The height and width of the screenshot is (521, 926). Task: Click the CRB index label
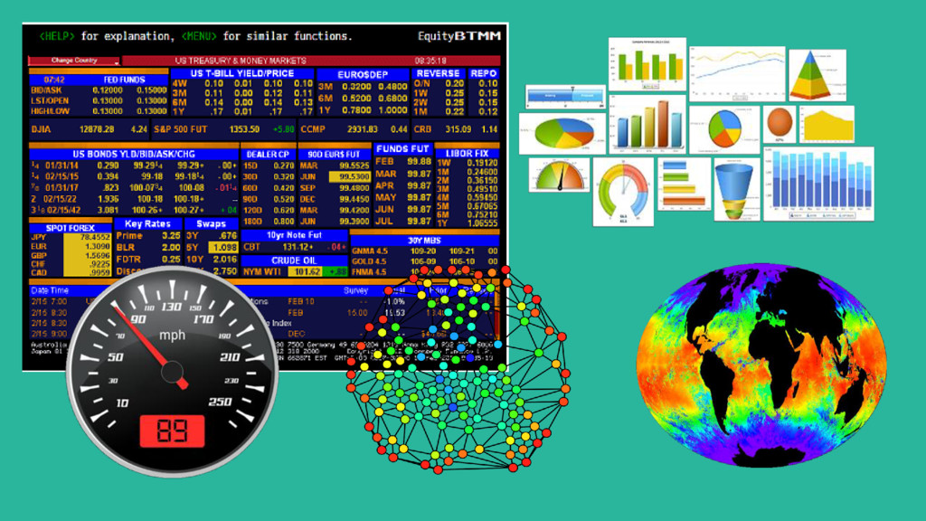pyautogui.click(x=422, y=128)
